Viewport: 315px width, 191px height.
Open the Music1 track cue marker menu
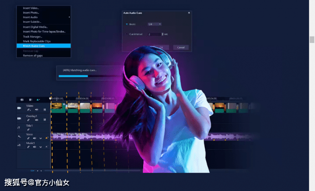[47, 147]
